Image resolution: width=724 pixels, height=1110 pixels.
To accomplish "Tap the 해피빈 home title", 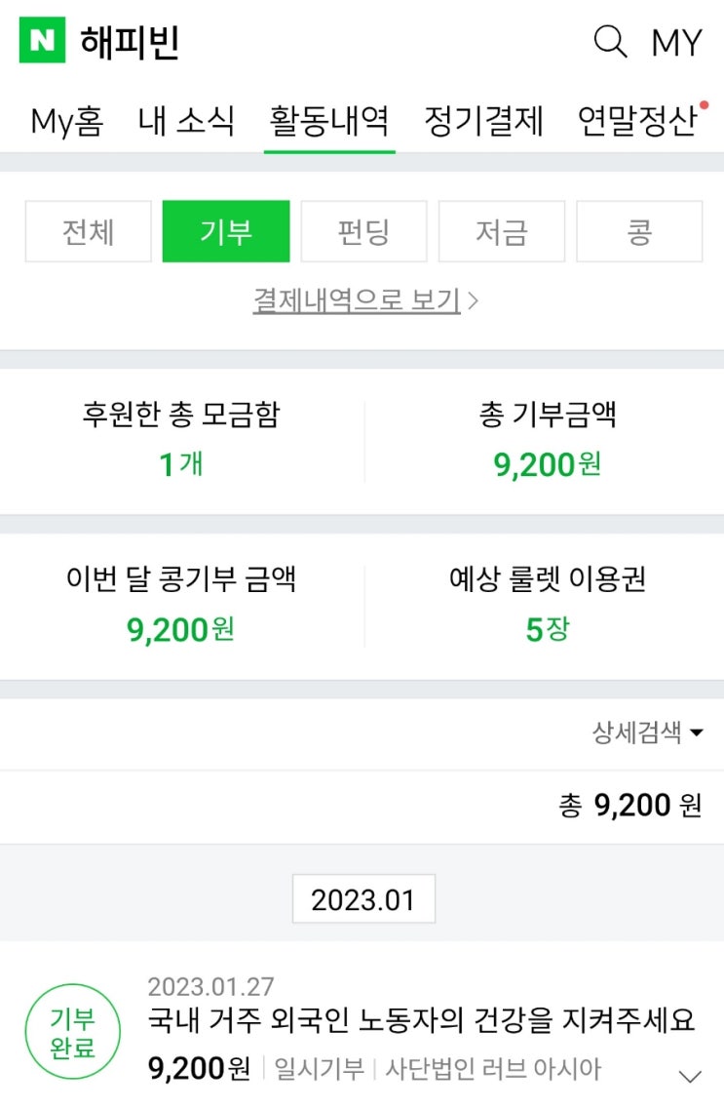I will 130,42.
